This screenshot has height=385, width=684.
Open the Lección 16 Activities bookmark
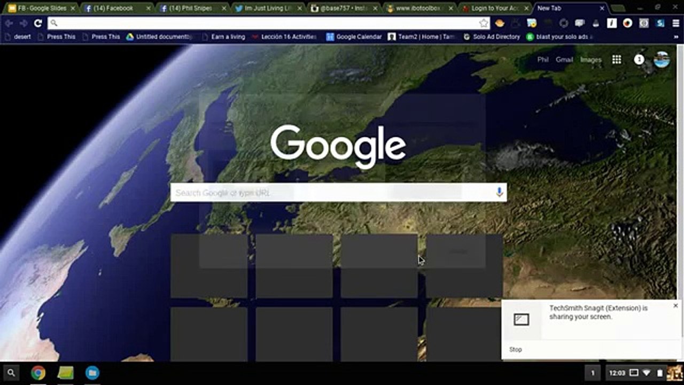click(x=284, y=37)
